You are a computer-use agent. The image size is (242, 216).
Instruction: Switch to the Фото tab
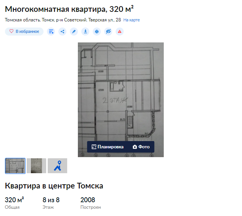point(141,147)
